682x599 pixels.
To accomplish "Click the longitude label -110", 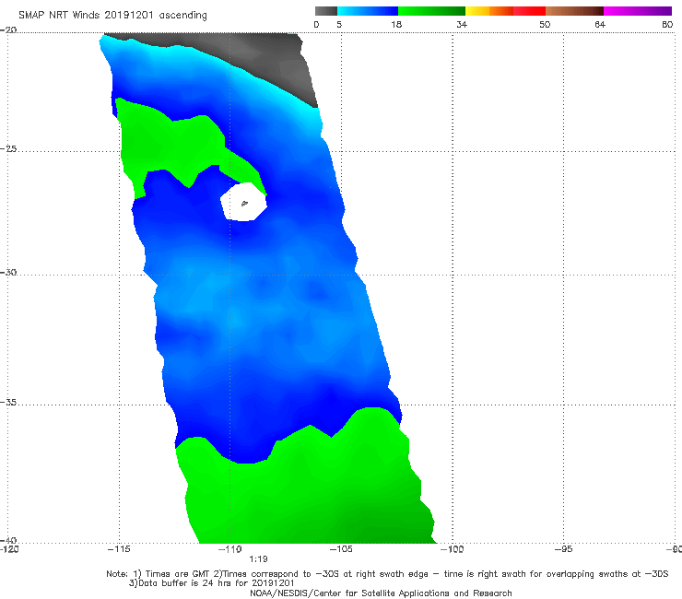I will pyautogui.click(x=230, y=549).
